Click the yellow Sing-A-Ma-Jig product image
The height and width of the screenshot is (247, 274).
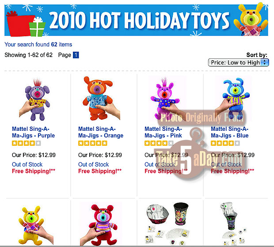35,226
